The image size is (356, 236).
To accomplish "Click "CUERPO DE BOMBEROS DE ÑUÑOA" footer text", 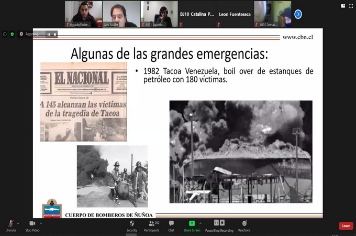I will [109, 215].
